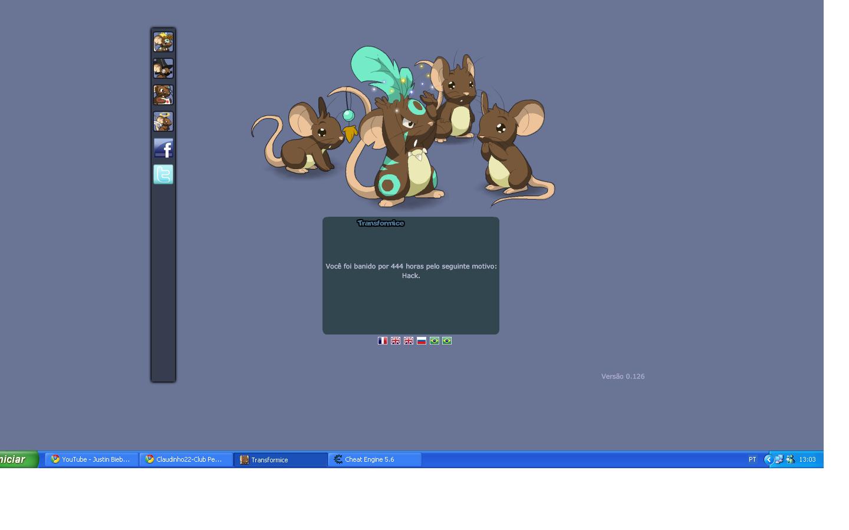Click the blue globe icon in the tray
Viewport: 849px width, 530px height.
pos(768,459)
